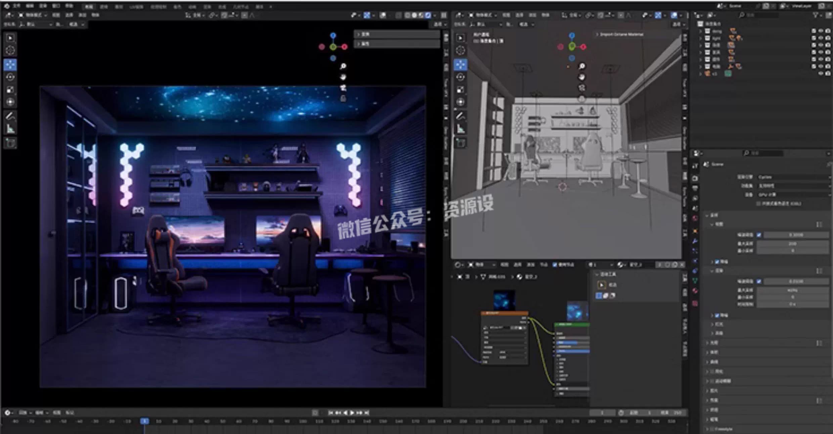Toggle Use Nodes checkbox in node editor
Image resolution: width=833 pixels, height=434 pixels.
point(555,264)
